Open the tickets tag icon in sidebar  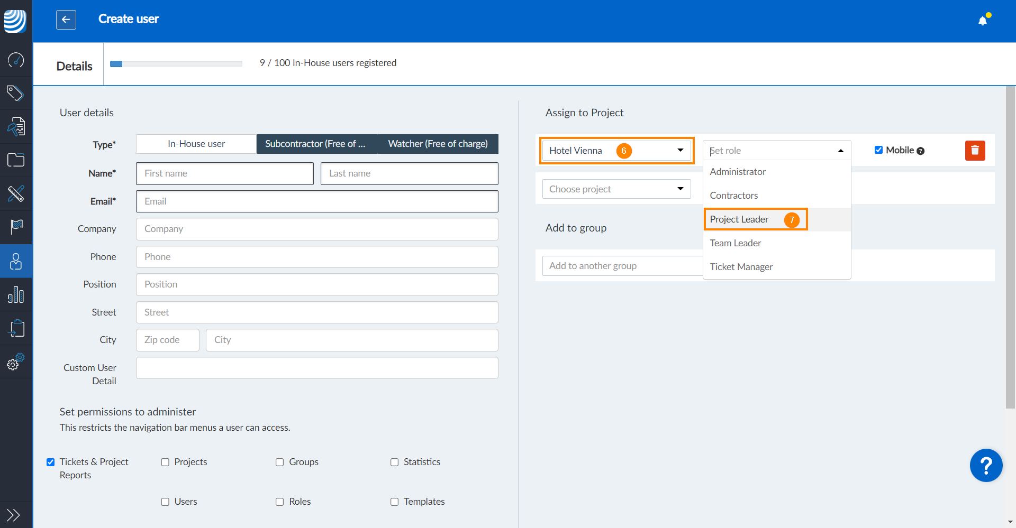pos(16,93)
